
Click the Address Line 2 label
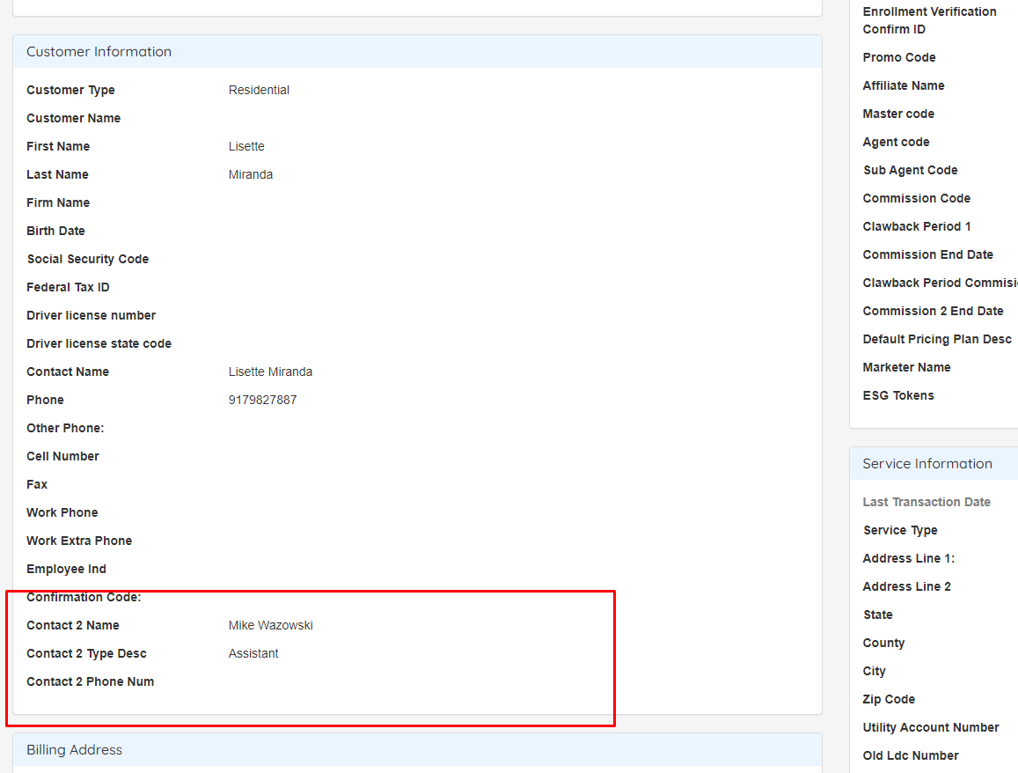click(906, 586)
